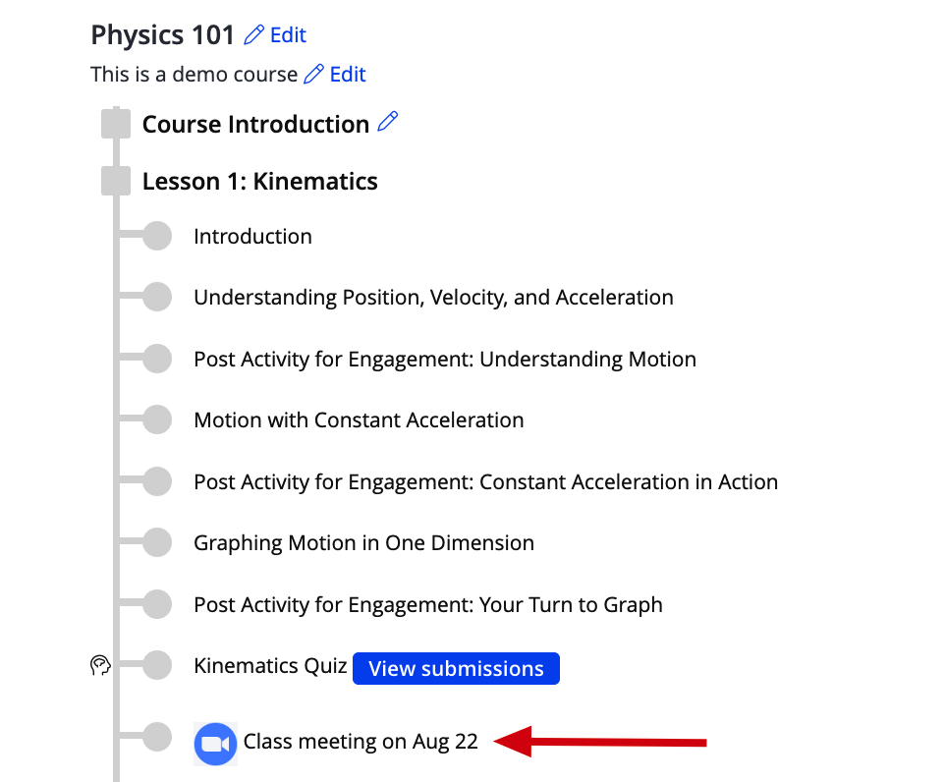The height and width of the screenshot is (782, 945).
Task: Open the Introduction lesson page
Action: [252, 237]
